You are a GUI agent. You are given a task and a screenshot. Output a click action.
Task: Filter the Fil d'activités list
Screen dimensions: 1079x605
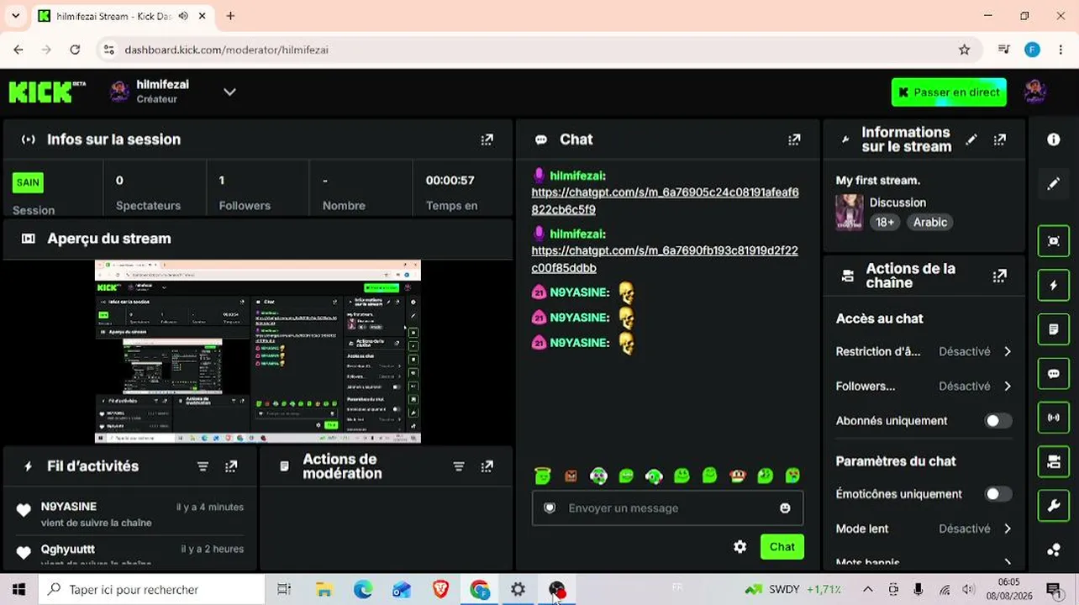point(203,466)
